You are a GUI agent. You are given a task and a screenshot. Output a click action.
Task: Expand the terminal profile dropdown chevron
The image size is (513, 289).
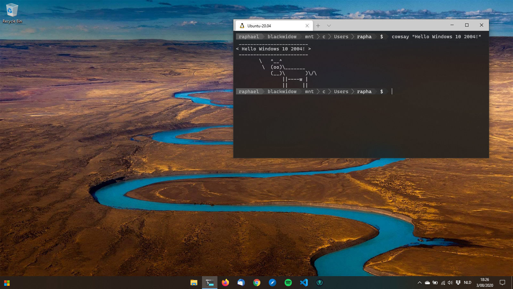329,26
